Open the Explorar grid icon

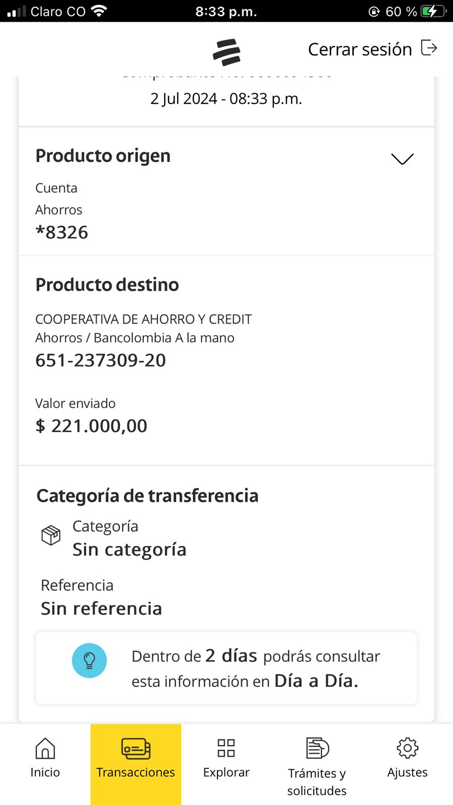point(226,748)
